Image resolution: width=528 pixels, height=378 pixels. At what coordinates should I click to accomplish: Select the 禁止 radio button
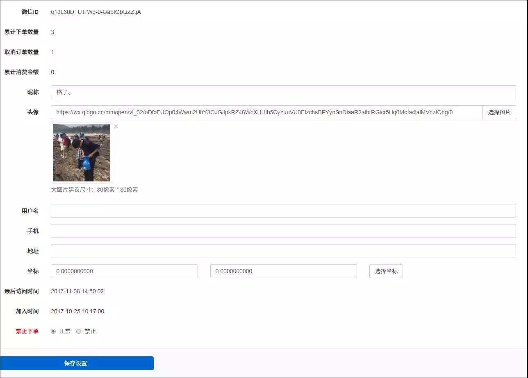(x=79, y=331)
